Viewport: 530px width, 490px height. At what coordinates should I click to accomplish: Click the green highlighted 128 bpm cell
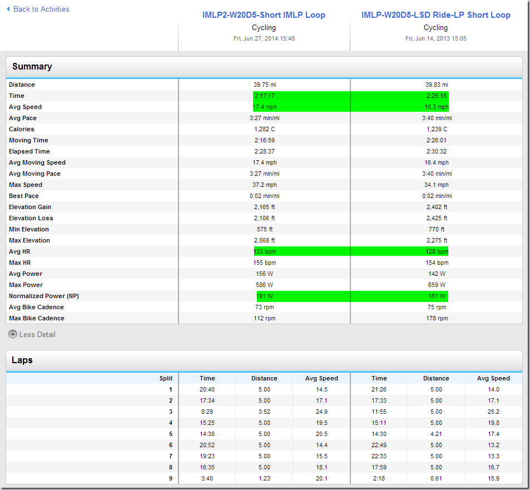tap(437, 251)
